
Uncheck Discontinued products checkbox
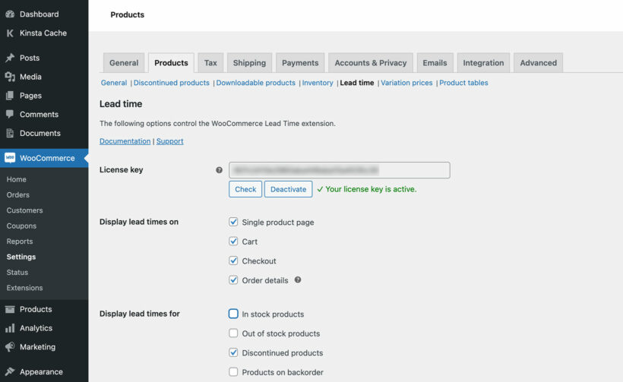click(x=233, y=352)
